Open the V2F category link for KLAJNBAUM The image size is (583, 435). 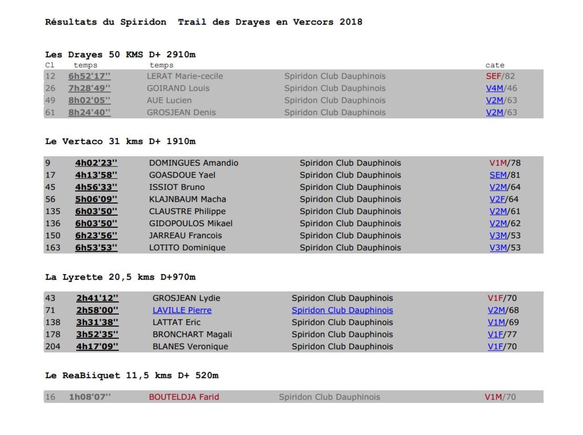pyautogui.click(x=498, y=199)
